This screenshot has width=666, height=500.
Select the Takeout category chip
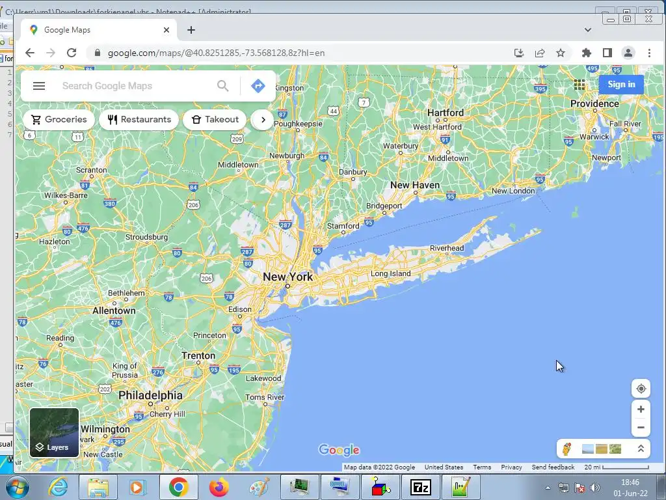215,120
